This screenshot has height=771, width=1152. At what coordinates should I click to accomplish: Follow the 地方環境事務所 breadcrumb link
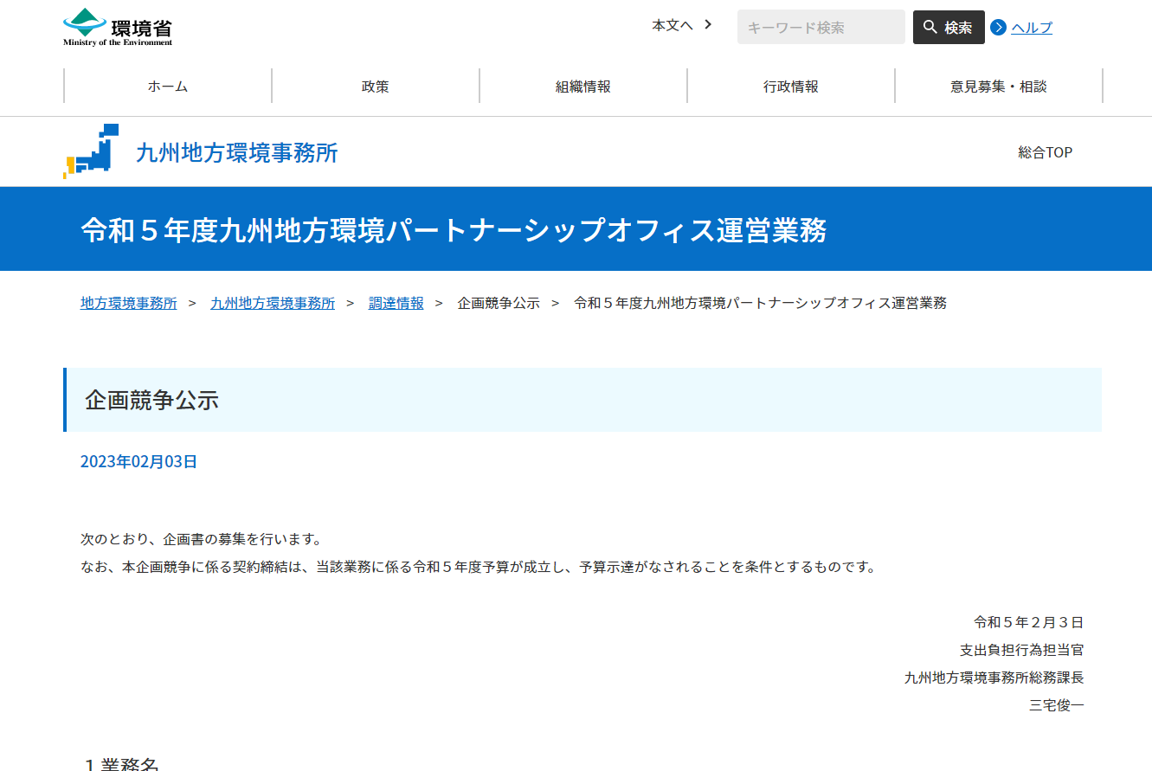point(129,303)
